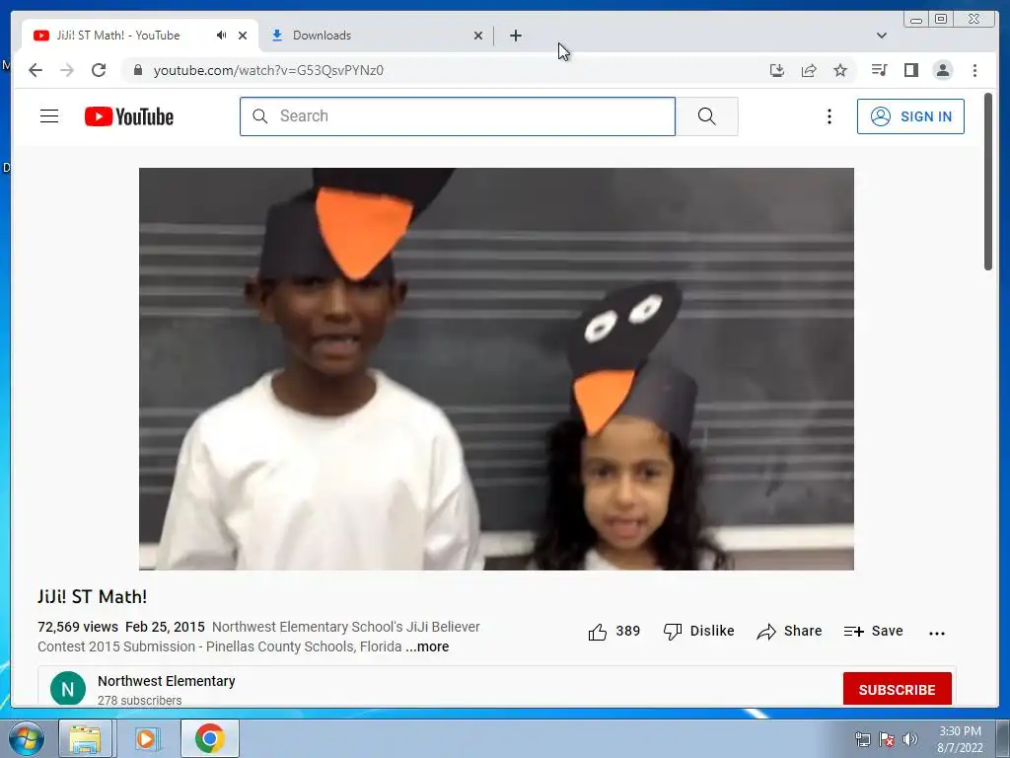Screen dimensions: 1010x758
Task: Subscribe to Northwest Elementary
Action: (x=897, y=690)
